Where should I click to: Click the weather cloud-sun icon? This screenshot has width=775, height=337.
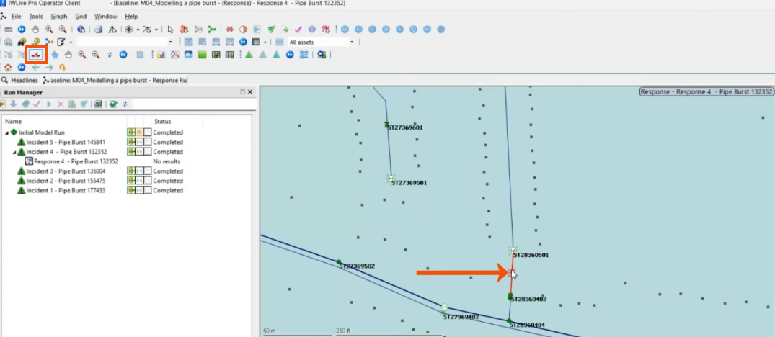coord(188,55)
